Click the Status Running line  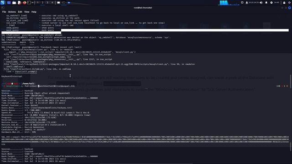coord(36,93)
